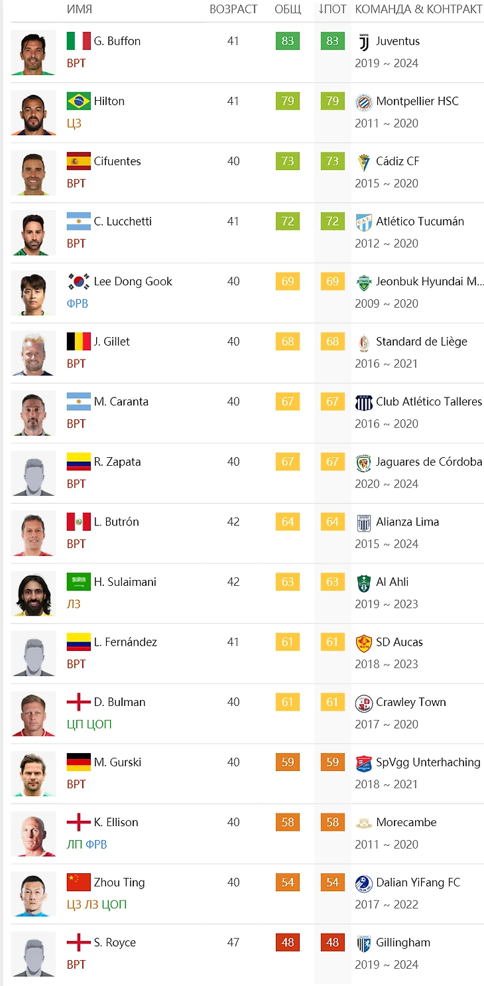Viewport: 484px width, 986px height.
Task: Click the Saudi Arabia flag by H. Sulaimani
Action: pos(78,582)
